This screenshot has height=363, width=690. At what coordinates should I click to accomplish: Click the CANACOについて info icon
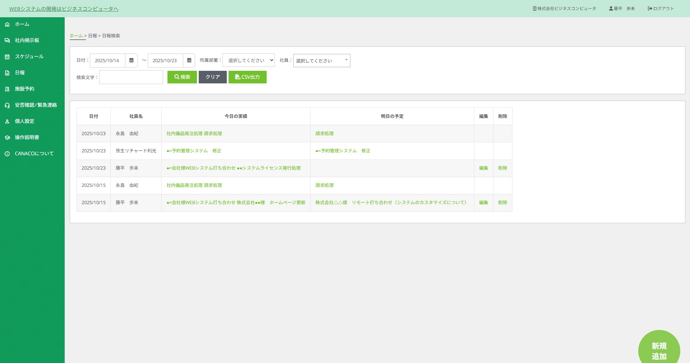point(7,154)
